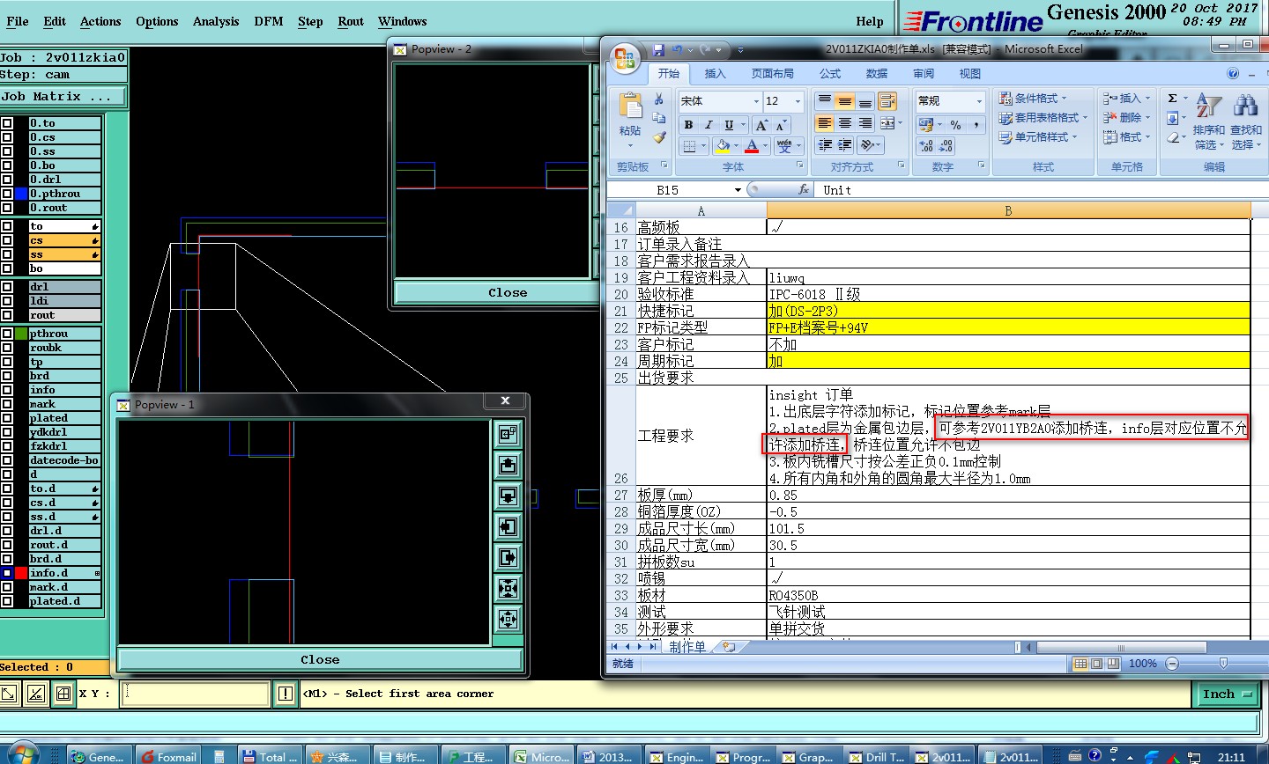Image resolution: width=1269 pixels, height=764 pixels.
Task: Open the fill color dropdown arrow
Action: click(x=736, y=146)
